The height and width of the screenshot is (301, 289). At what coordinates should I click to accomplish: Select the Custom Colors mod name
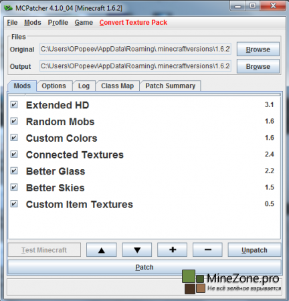(x=62, y=138)
